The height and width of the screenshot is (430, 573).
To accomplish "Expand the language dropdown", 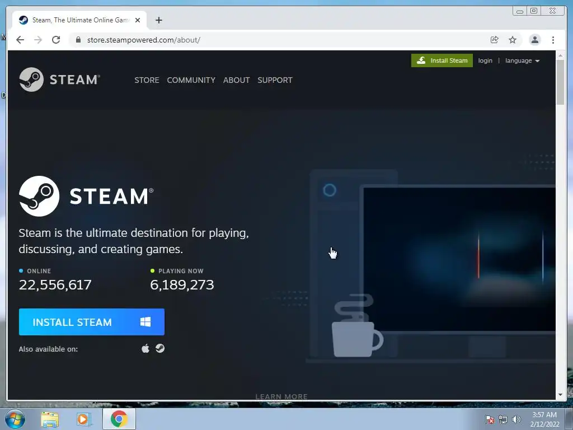I will (522, 60).
